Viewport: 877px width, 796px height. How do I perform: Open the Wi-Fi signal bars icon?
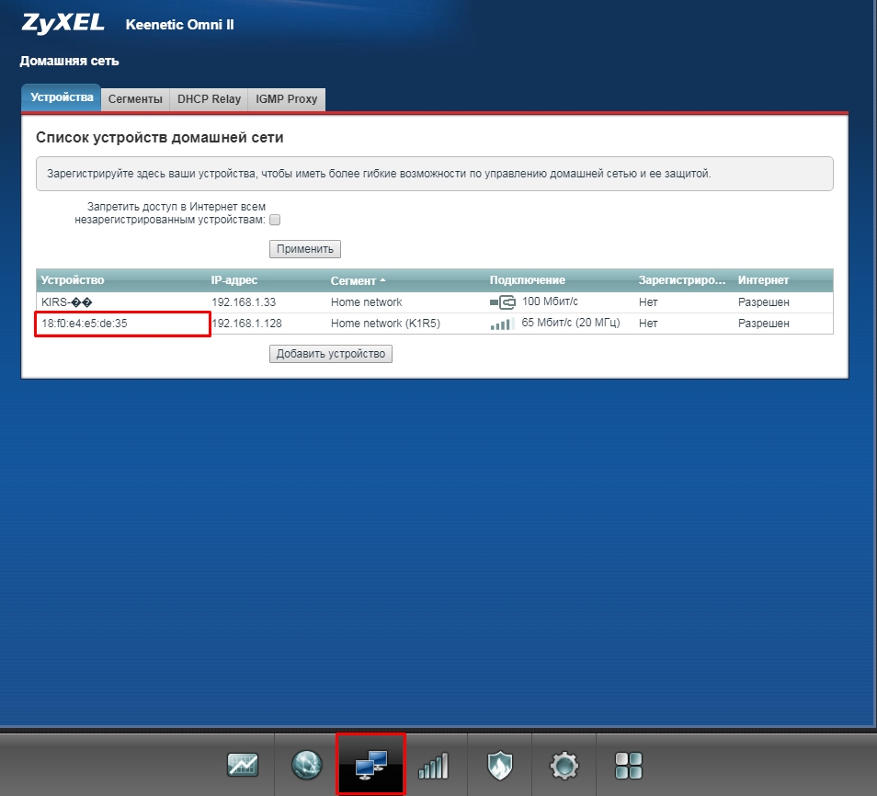[x=434, y=765]
